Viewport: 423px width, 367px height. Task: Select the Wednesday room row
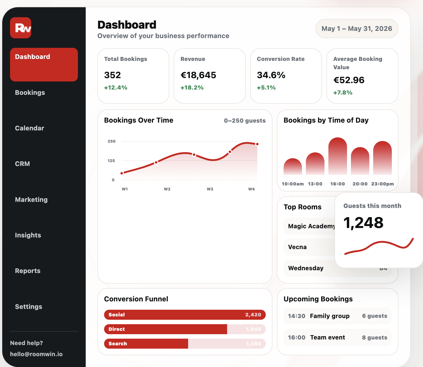pyautogui.click(x=338, y=268)
